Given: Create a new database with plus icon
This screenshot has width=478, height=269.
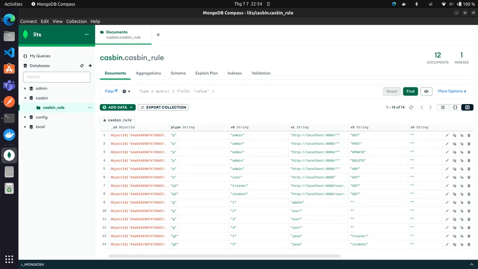Looking at the screenshot, I should [x=90, y=65].
